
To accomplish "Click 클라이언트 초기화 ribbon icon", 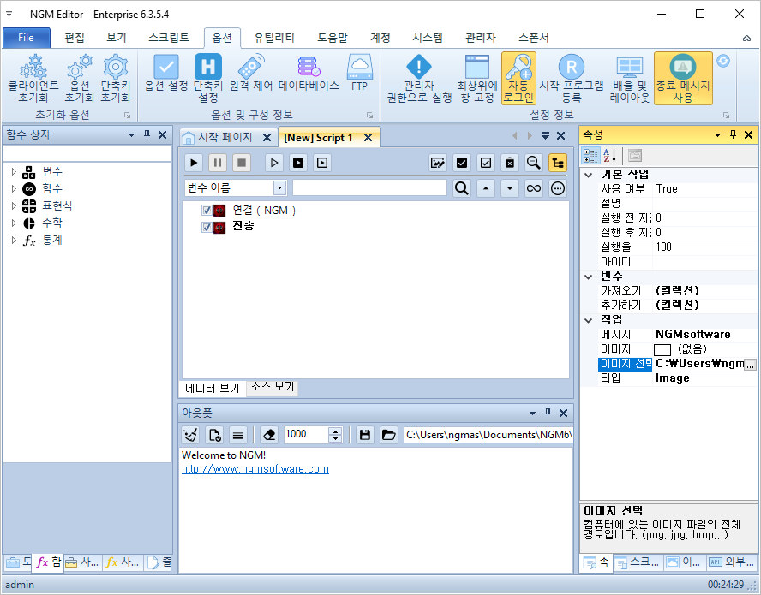I will point(33,79).
